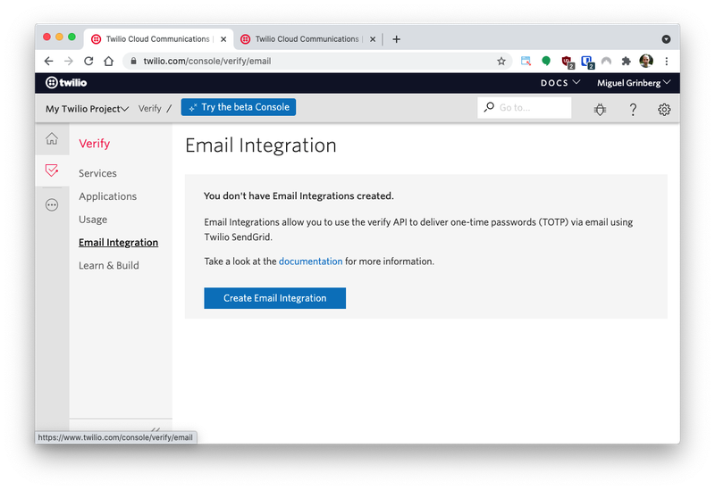This screenshot has width=715, height=490.
Task: Select Email Integration in the sidebar
Action: (x=119, y=242)
